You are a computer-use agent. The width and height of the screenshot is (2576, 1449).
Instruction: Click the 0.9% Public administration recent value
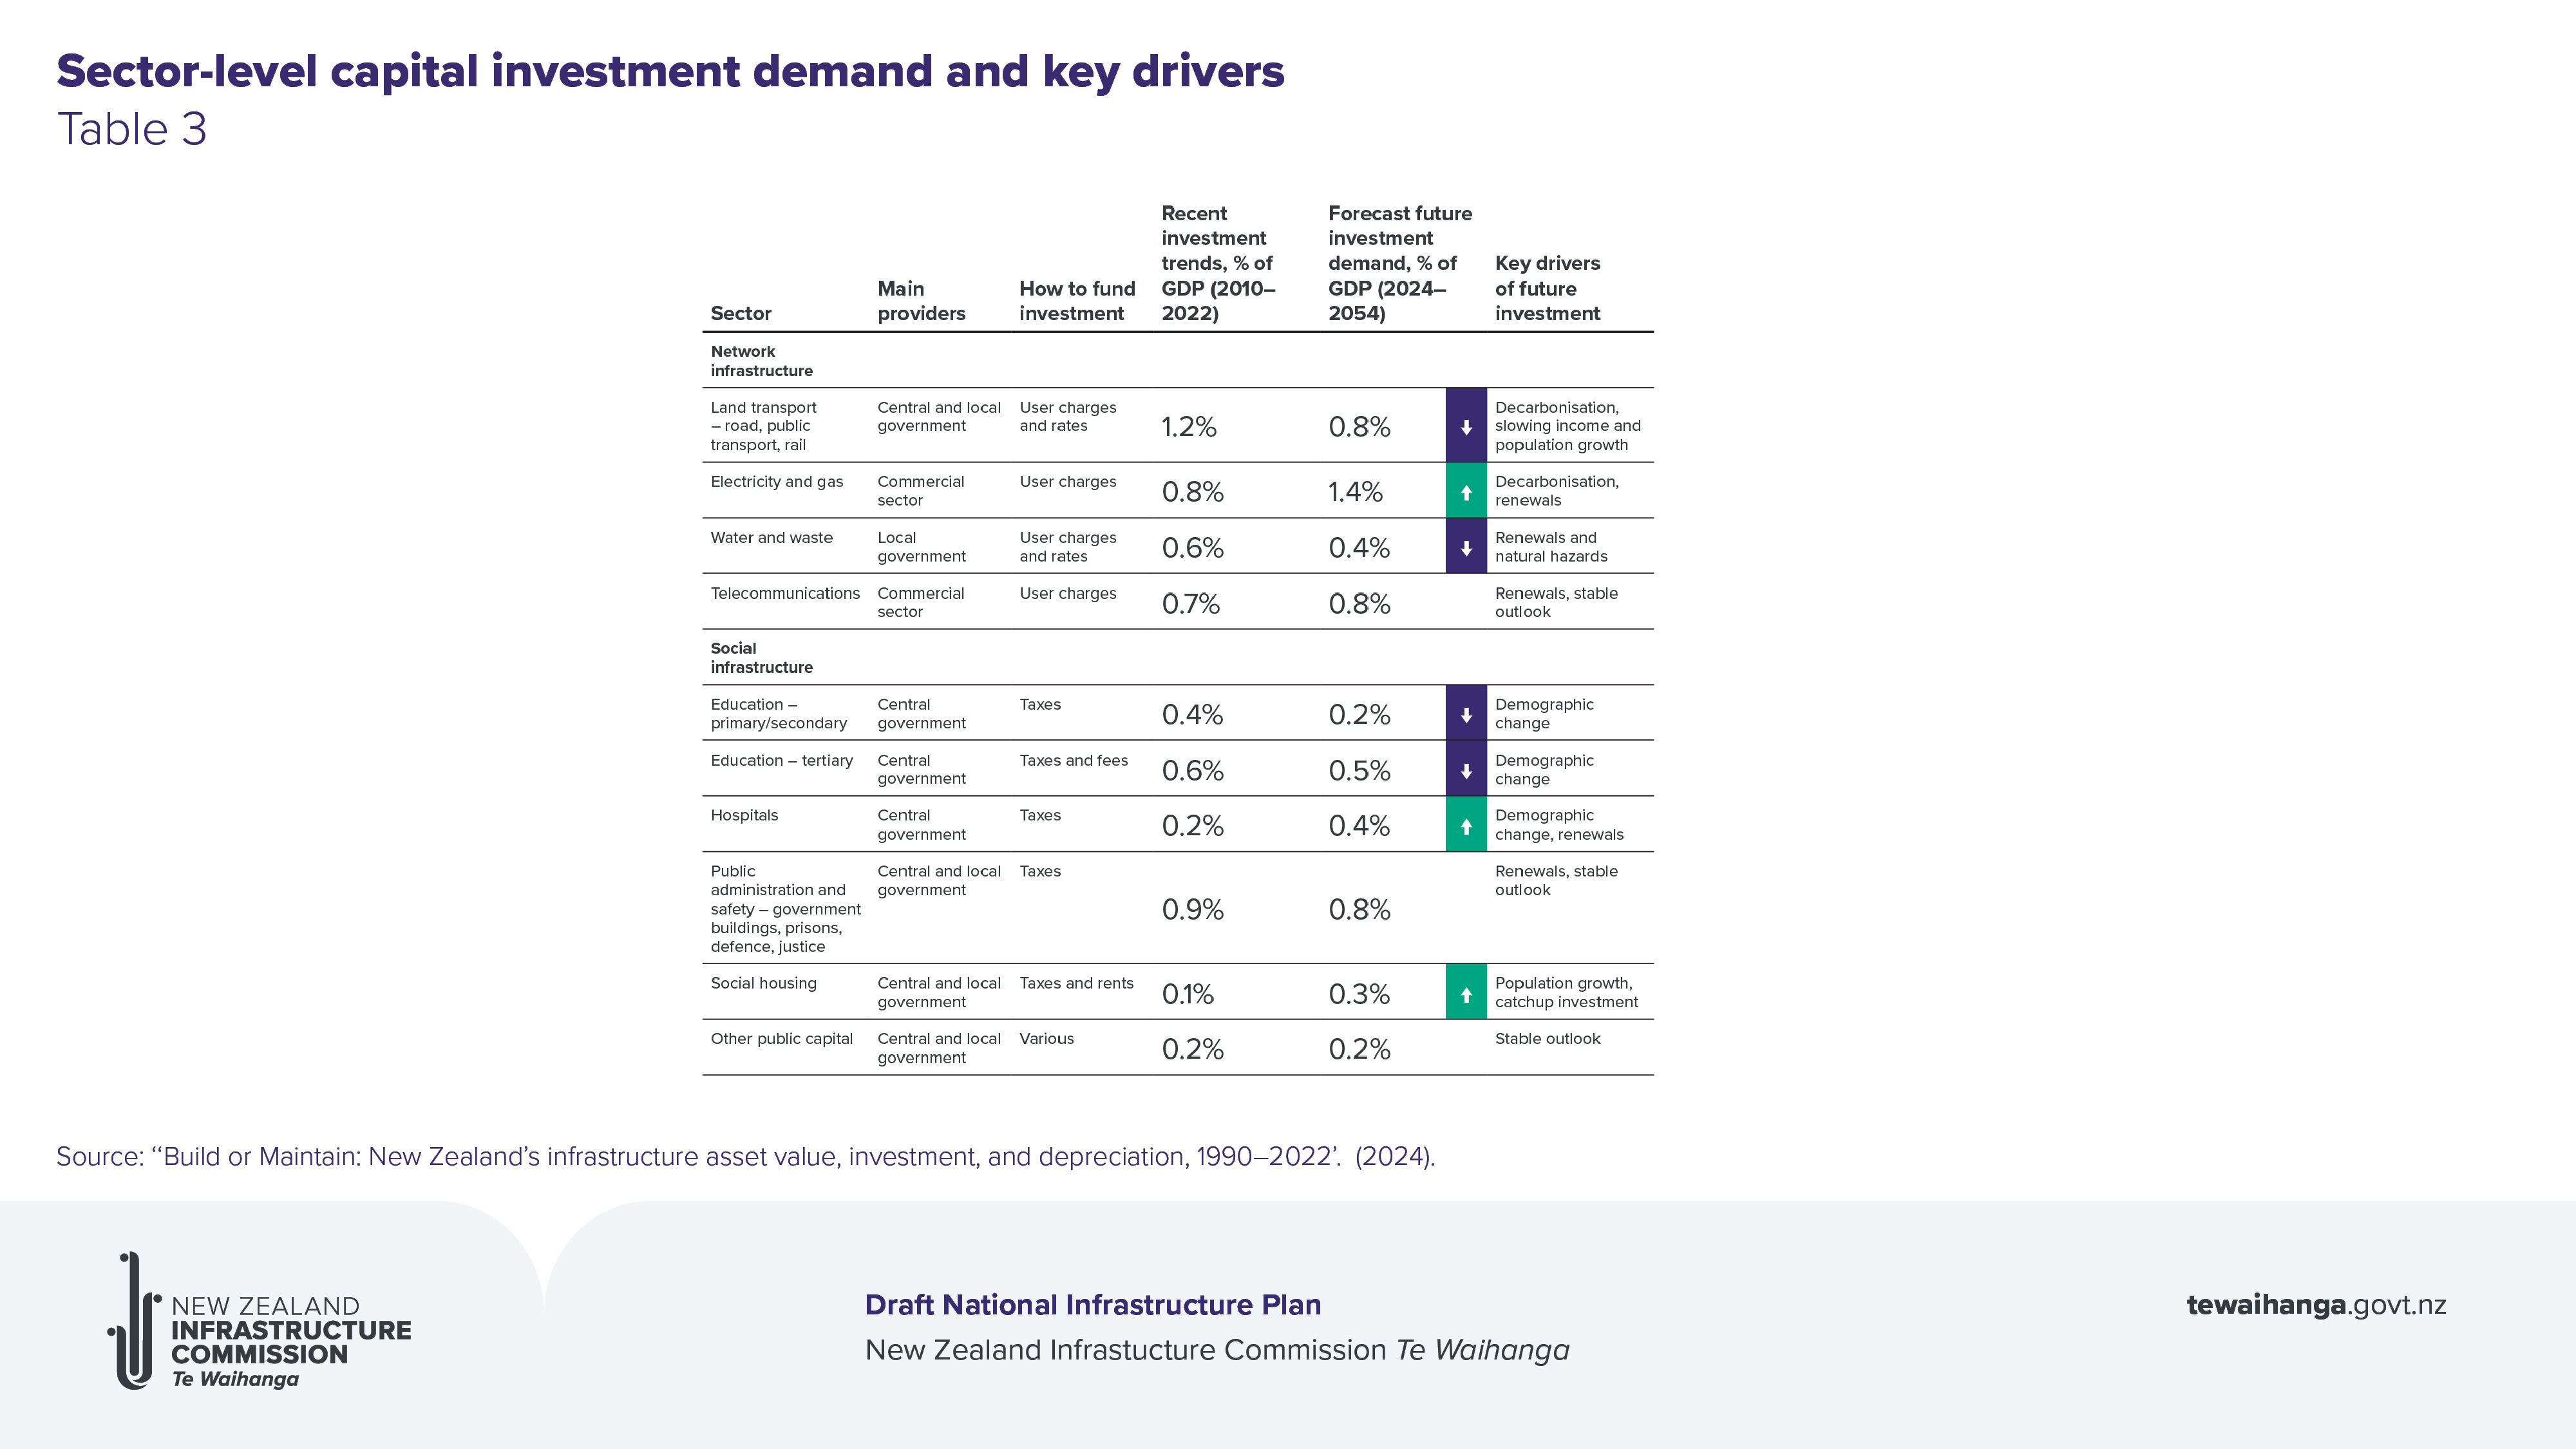pos(1192,909)
